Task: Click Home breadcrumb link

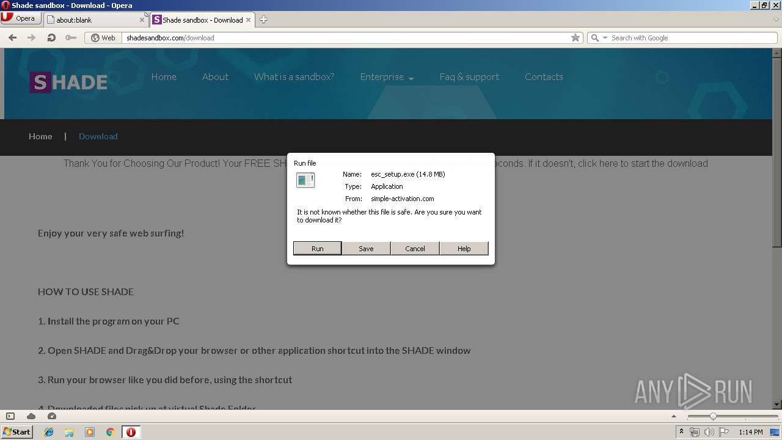Action: [40, 136]
